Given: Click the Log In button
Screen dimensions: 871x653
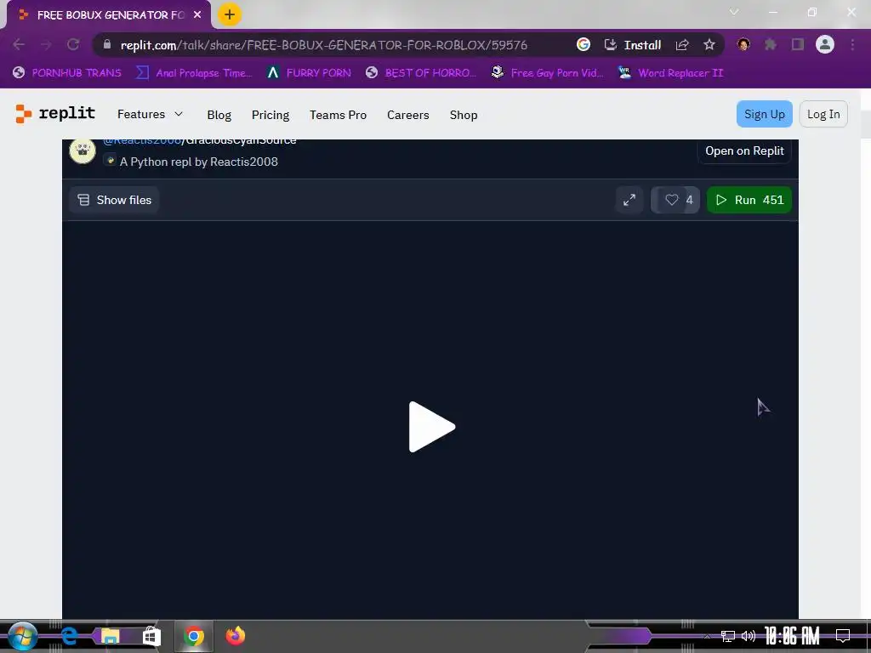Looking at the screenshot, I should tap(823, 114).
